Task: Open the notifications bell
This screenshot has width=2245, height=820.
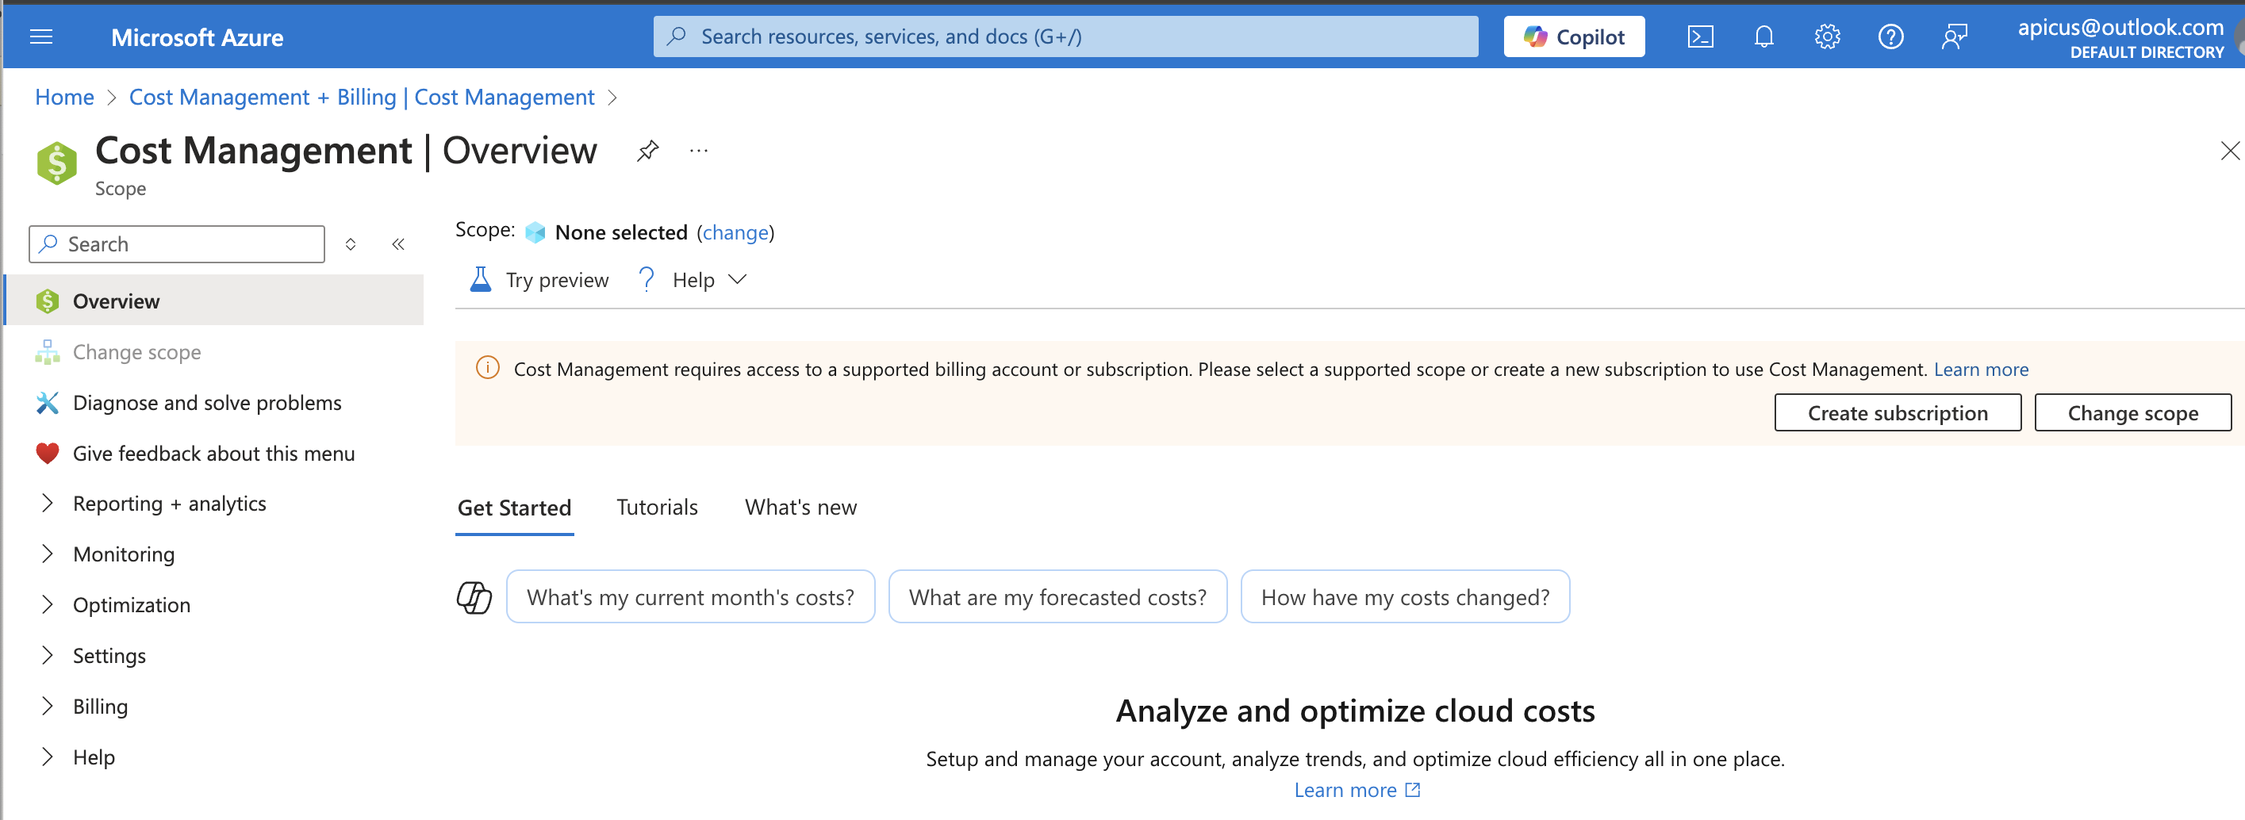Action: (1764, 36)
